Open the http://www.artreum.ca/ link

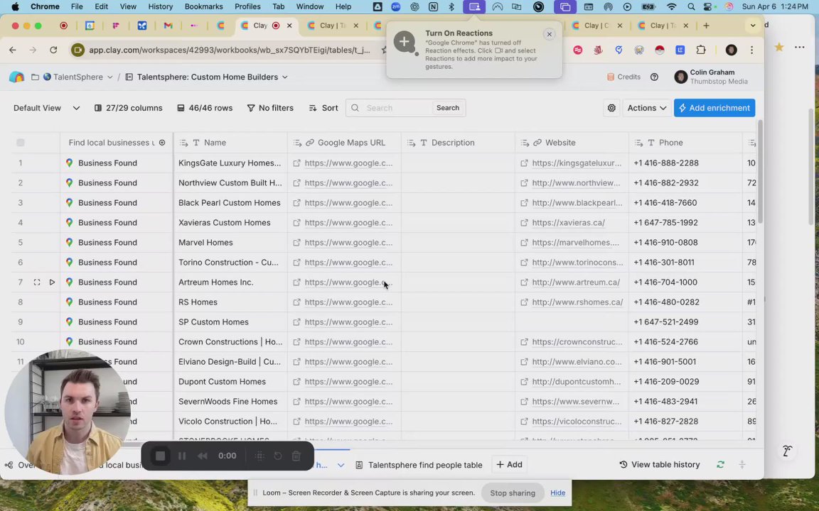click(576, 282)
